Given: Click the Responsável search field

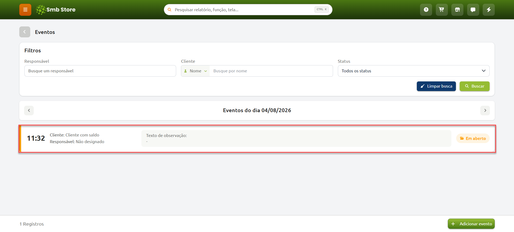Looking at the screenshot, I should click(100, 71).
